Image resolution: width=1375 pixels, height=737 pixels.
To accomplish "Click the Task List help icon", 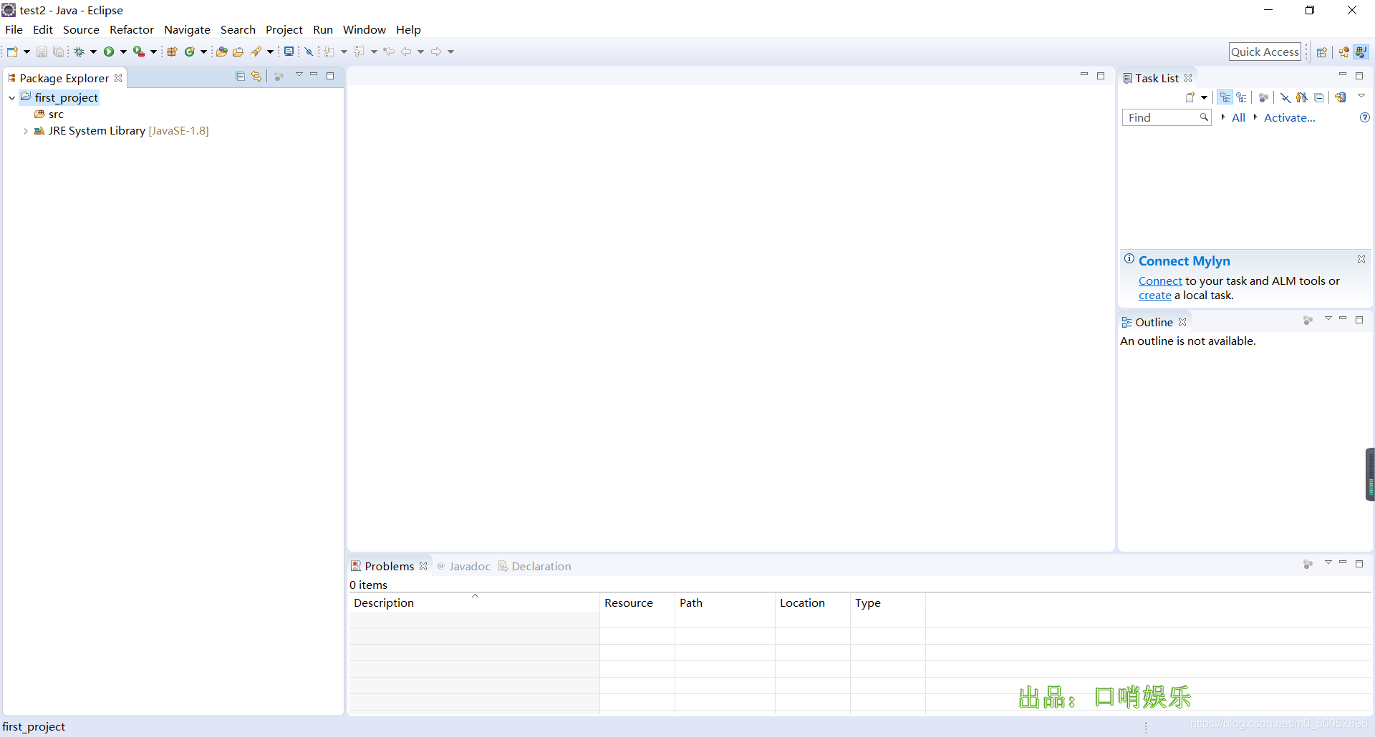I will coord(1365,117).
